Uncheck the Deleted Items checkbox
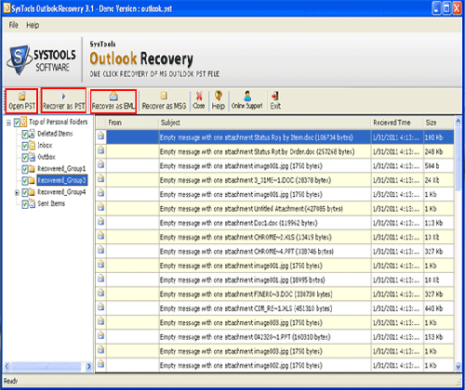465x390 pixels. pyautogui.click(x=25, y=135)
